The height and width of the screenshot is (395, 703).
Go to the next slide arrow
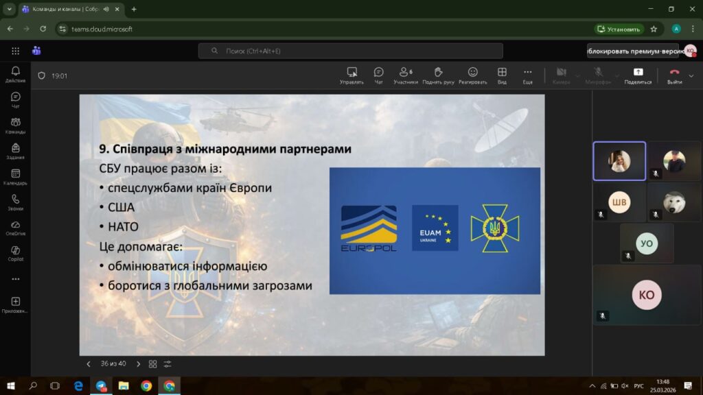click(138, 364)
